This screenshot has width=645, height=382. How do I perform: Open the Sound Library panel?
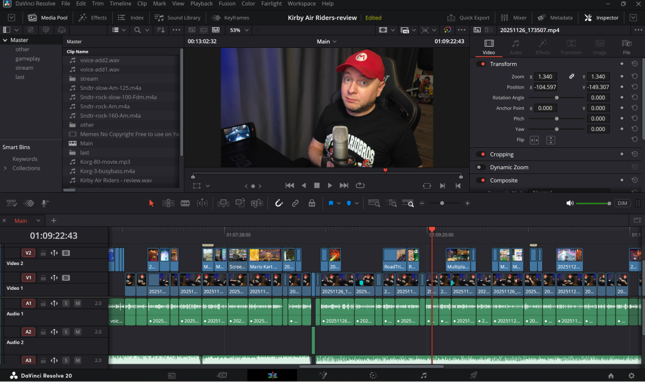(178, 18)
